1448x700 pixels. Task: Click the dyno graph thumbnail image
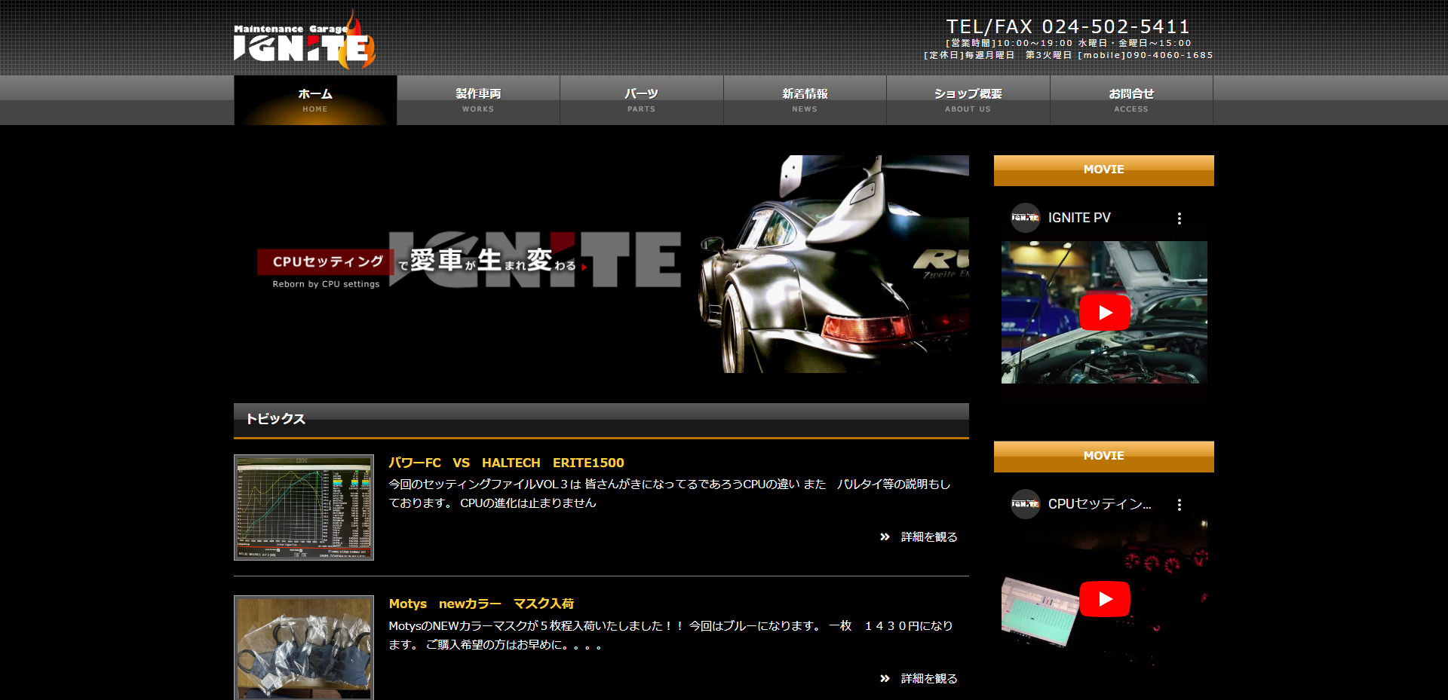[304, 507]
